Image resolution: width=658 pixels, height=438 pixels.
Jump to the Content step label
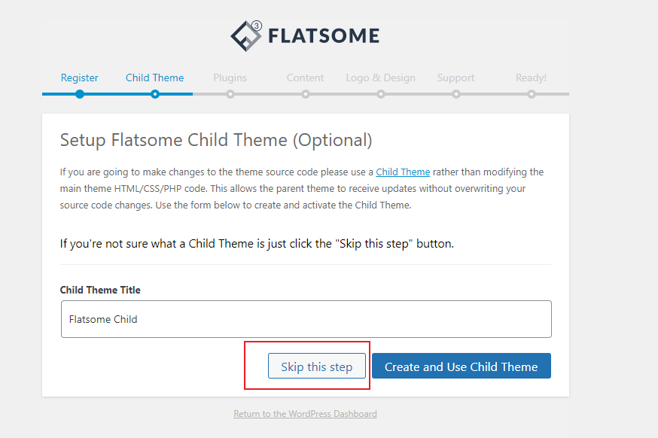point(305,78)
